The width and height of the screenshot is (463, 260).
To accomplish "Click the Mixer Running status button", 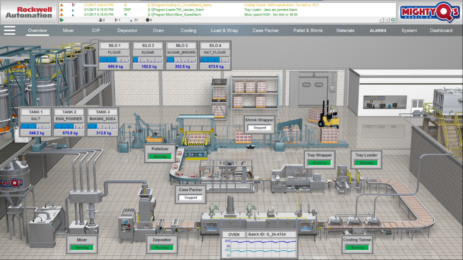I will click(x=81, y=248).
